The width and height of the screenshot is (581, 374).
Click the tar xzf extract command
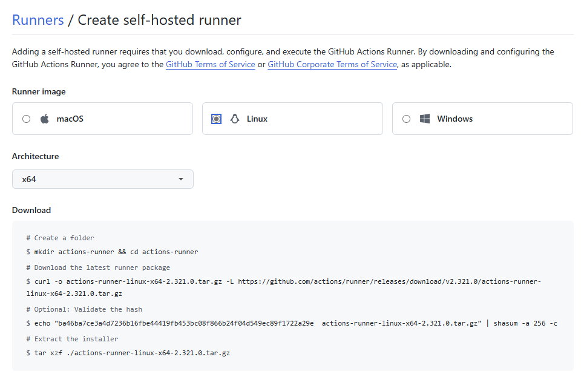[x=128, y=353]
